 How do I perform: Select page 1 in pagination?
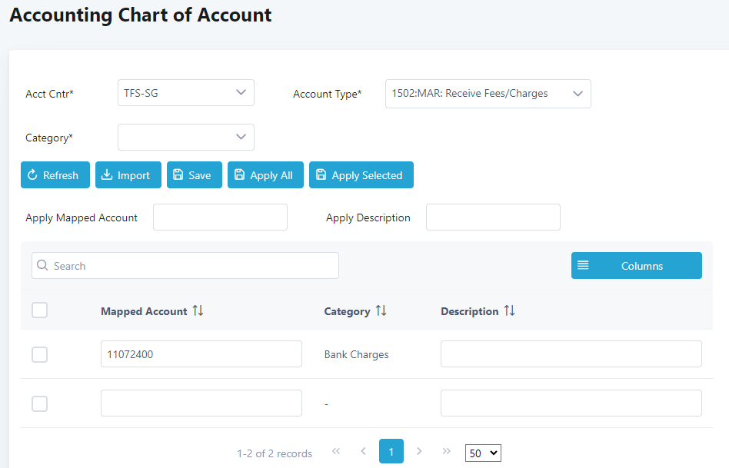(x=391, y=451)
